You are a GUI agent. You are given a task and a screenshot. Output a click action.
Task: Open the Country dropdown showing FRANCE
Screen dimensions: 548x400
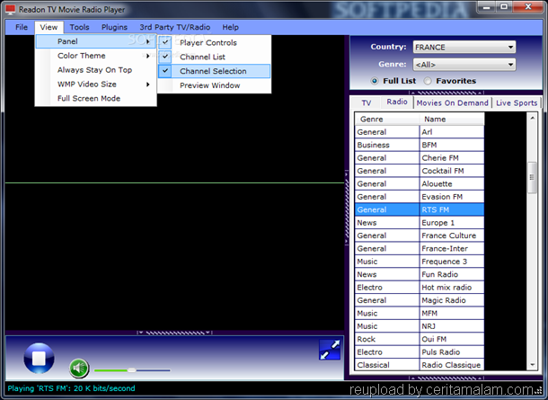click(464, 47)
